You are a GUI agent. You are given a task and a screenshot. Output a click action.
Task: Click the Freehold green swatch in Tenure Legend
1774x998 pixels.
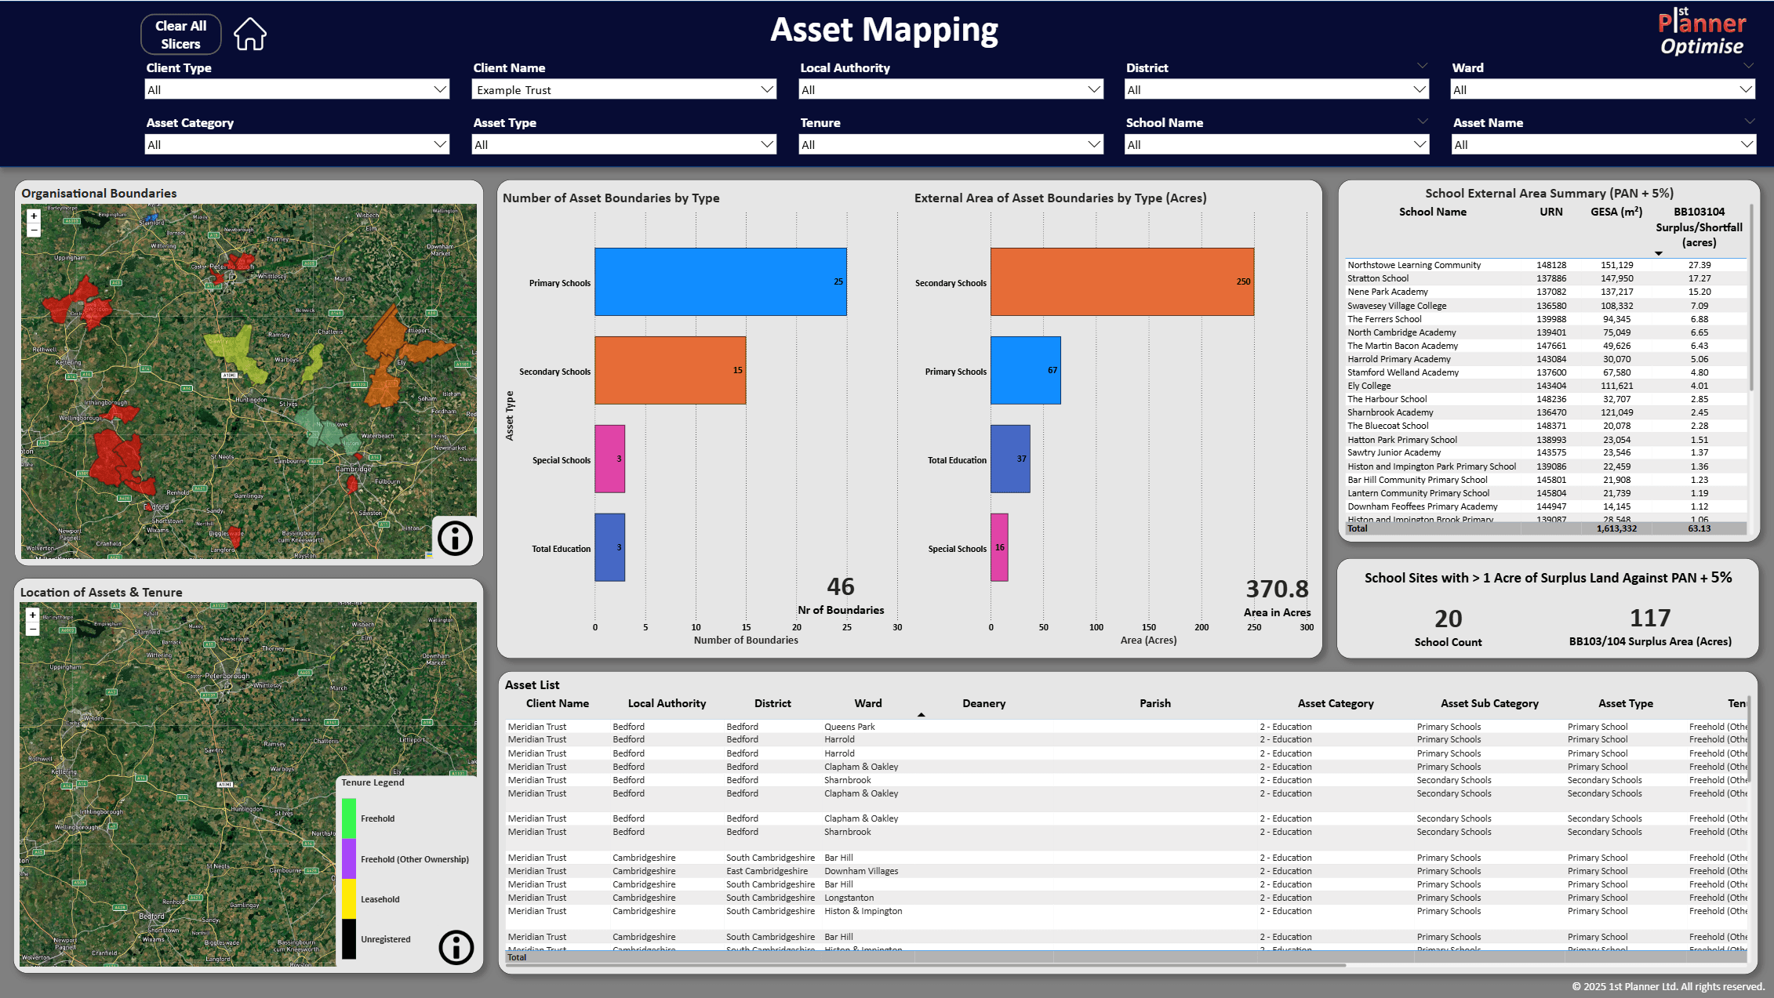pos(347,818)
